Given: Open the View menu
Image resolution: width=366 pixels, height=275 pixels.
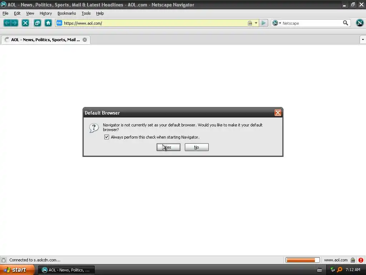Looking at the screenshot, I should (30, 13).
